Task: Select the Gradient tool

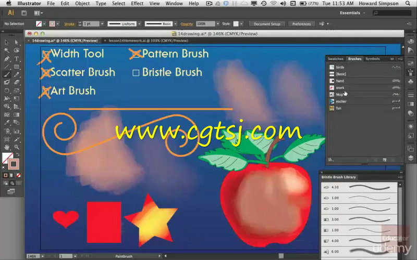Action: point(17,115)
